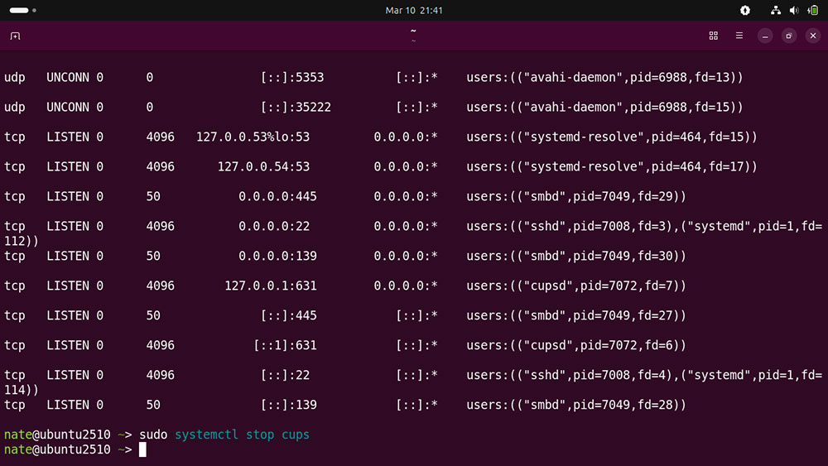Select the cupsd fd=6 users entry

tap(576, 345)
